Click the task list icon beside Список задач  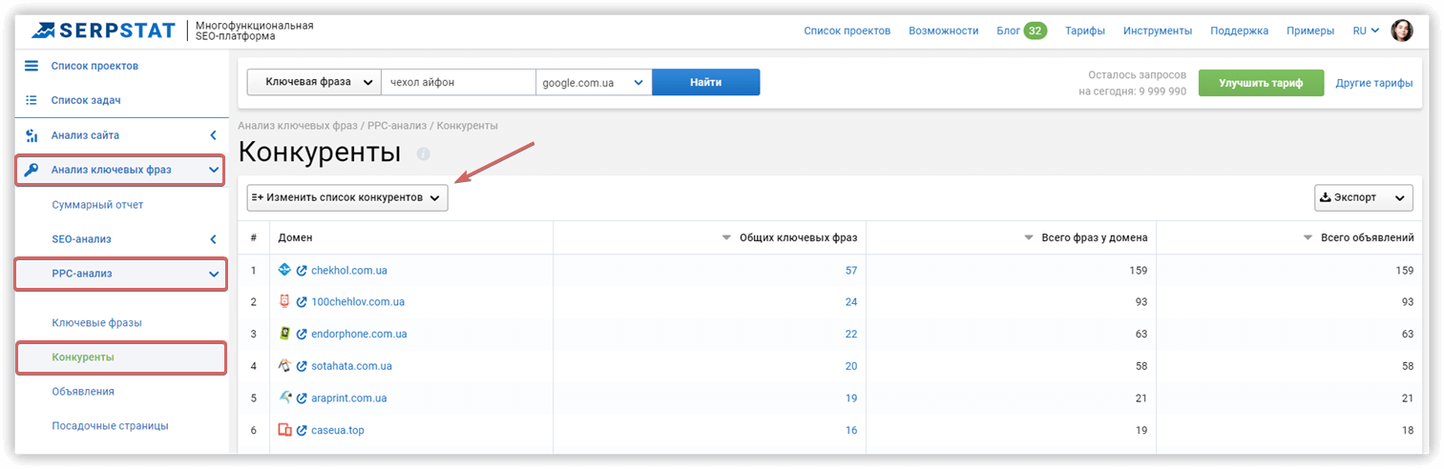click(31, 100)
